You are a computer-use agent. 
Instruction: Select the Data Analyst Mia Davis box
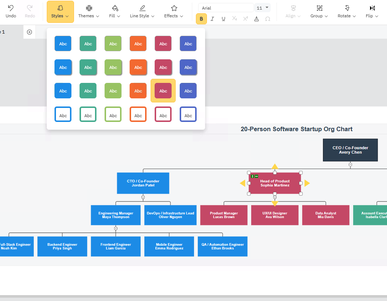(326, 215)
